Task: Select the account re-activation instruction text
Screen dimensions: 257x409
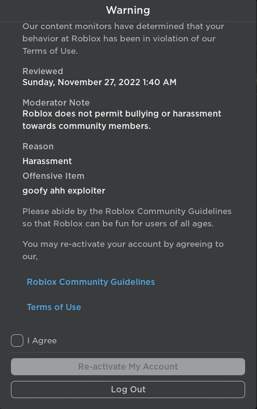Action: click(x=123, y=250)
